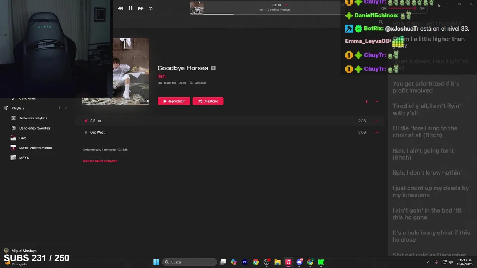Jump to lyric 'Tired of y'all'

[427, 109]
